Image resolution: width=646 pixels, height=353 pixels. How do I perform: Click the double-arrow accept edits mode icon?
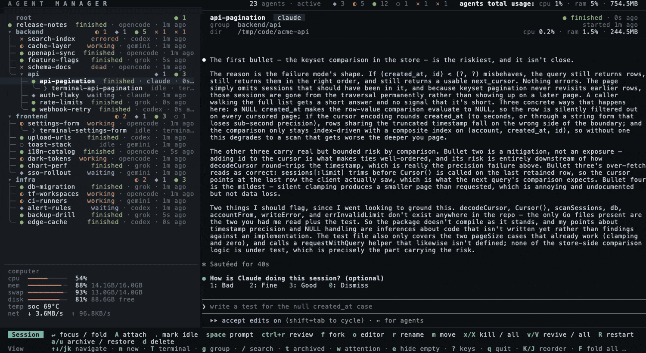click(x=214, y=321)
